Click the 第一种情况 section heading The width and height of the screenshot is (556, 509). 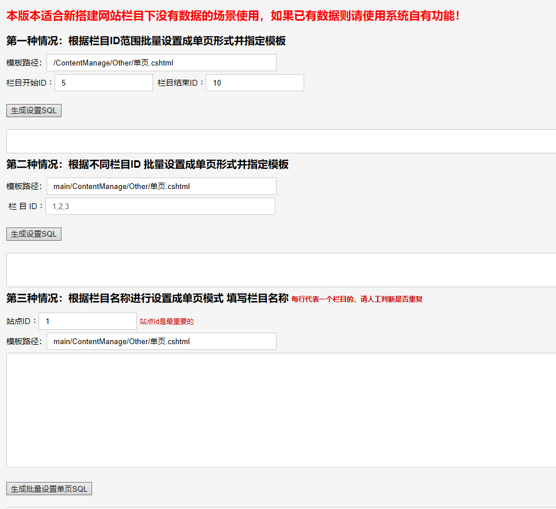(146, 41)
